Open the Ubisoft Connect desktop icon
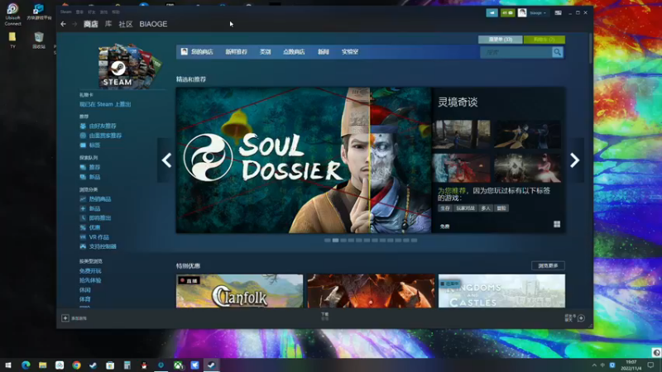The width and height of the screenshot is (662, 372). [x=12, y=14]
